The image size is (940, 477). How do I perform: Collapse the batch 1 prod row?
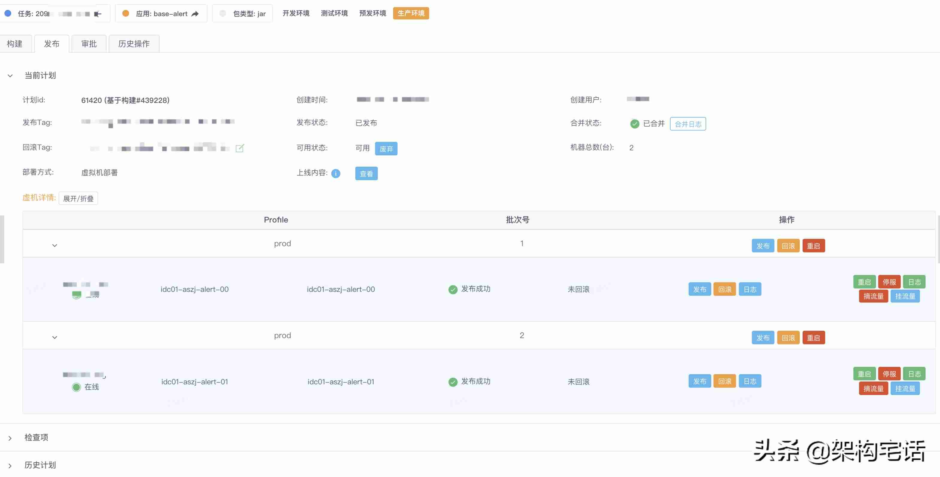(55, 245)
